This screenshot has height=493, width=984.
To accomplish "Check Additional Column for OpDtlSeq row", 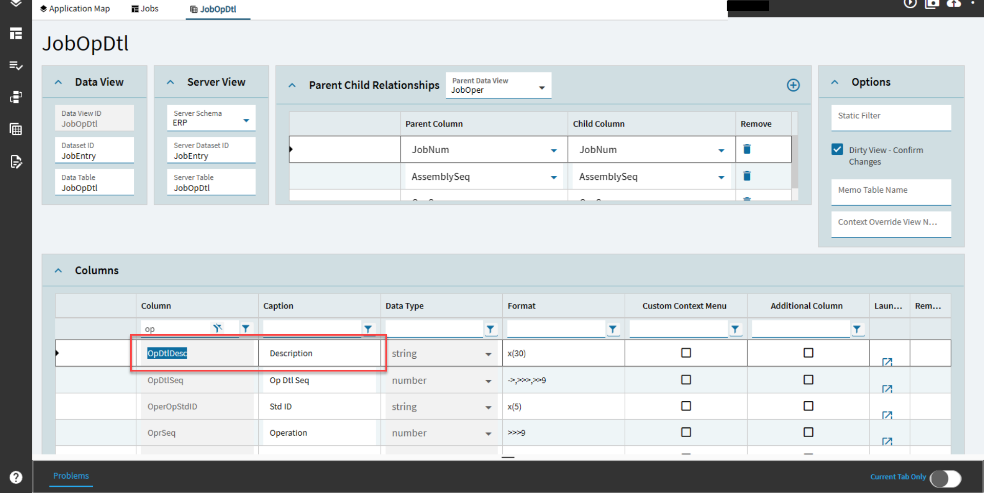I will tap(808, 380).
